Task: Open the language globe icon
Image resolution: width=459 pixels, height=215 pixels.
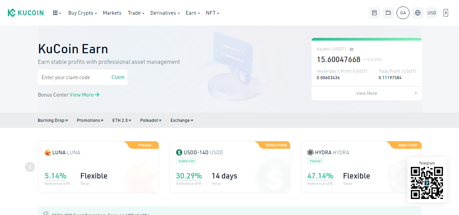Action: click(x=417, y=13)
